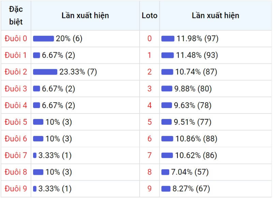Image resolution: width=273 pixels, height=198 pixels.
Task: Click the Loto 9 bar showing 8.27%
Action: tap(166, 188)
